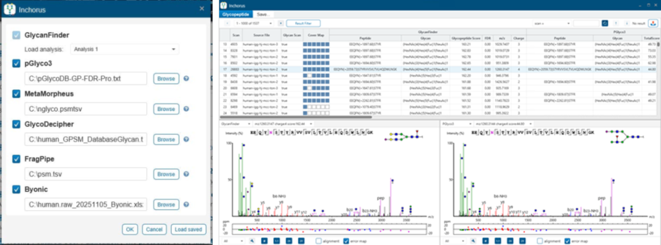Select the highlighted table row with scan 28883
The image size is (661, 245).
tap(438, 68)
